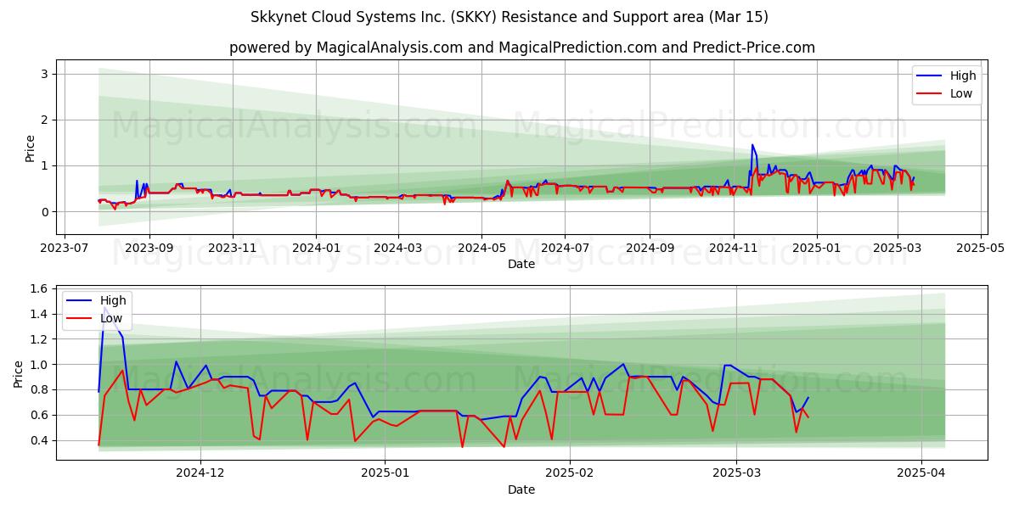This screenshot has height=509, width=1019.
Task: Click the 2025-02 tick label on bottom chart
Action: pyautogui.click(x=570, y=474)
